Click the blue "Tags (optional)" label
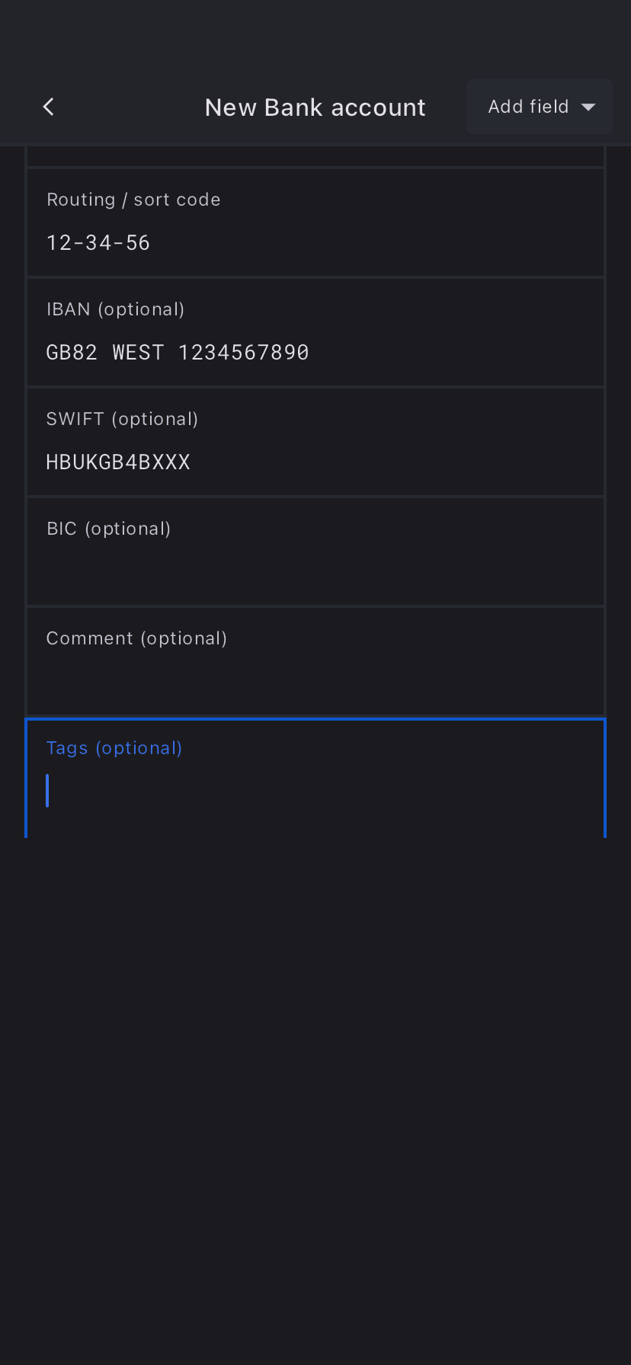 coord(114,748)
